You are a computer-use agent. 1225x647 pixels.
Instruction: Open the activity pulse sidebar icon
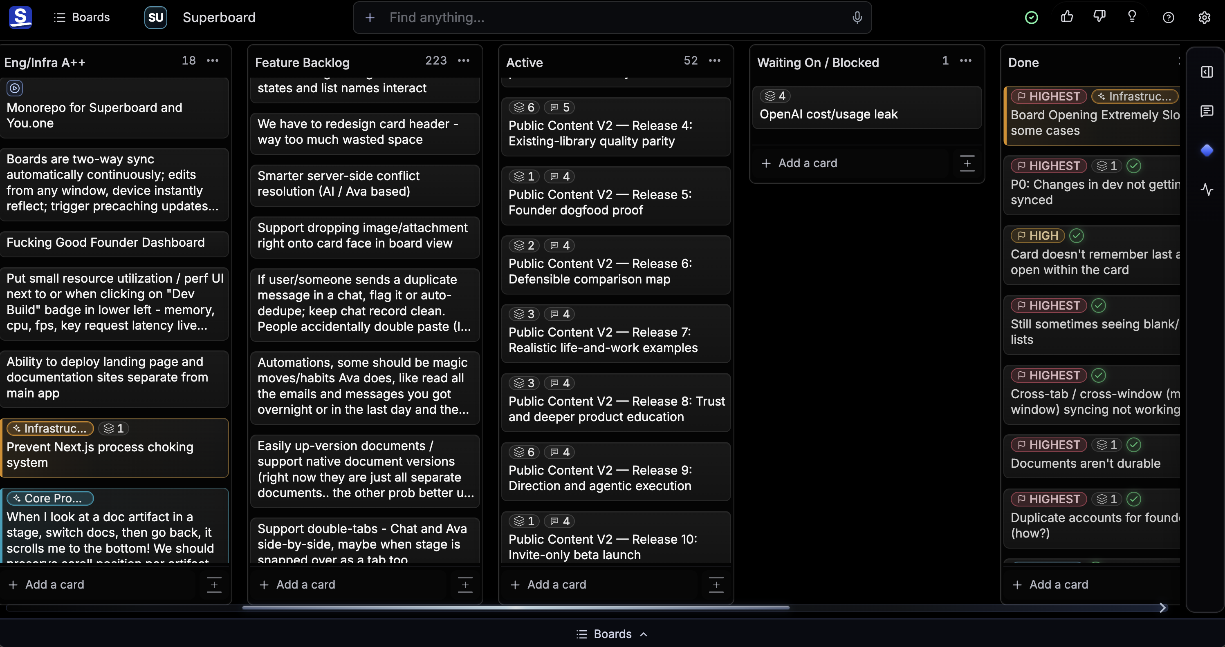point(1207,190)
